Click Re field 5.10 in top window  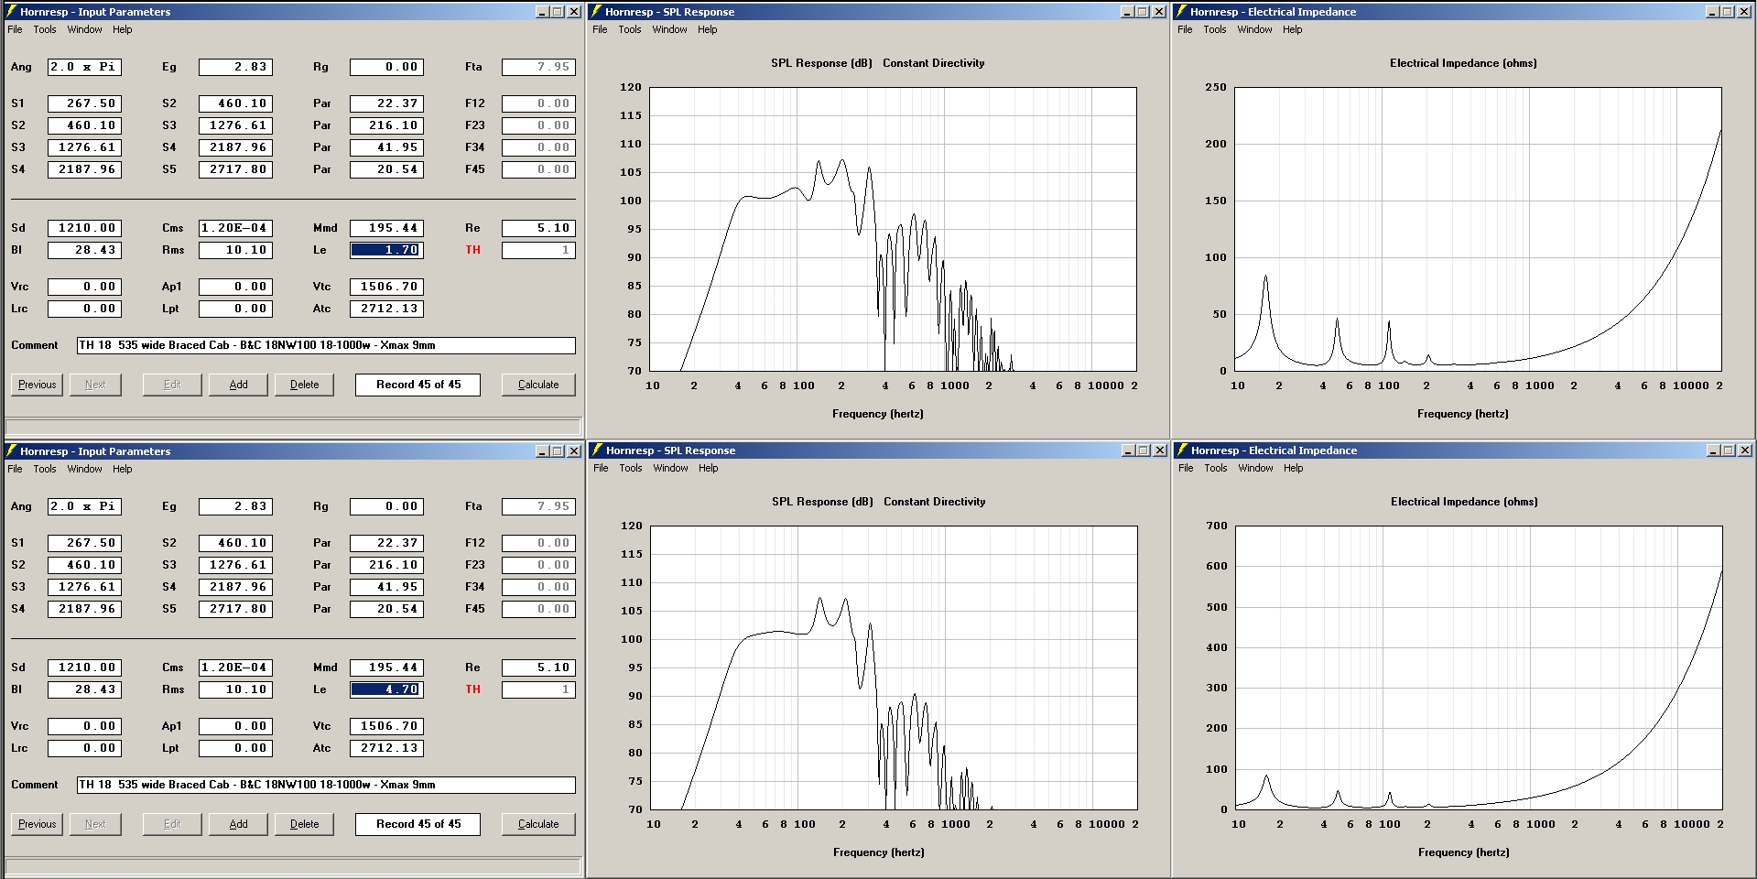tap(538, 228)
